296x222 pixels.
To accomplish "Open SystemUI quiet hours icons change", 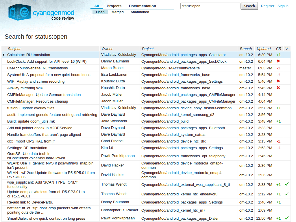I will coord(49,75).
